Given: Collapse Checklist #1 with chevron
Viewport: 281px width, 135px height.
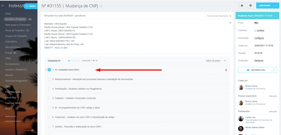Looking at the screenshot, I should [x=225, y=61].
